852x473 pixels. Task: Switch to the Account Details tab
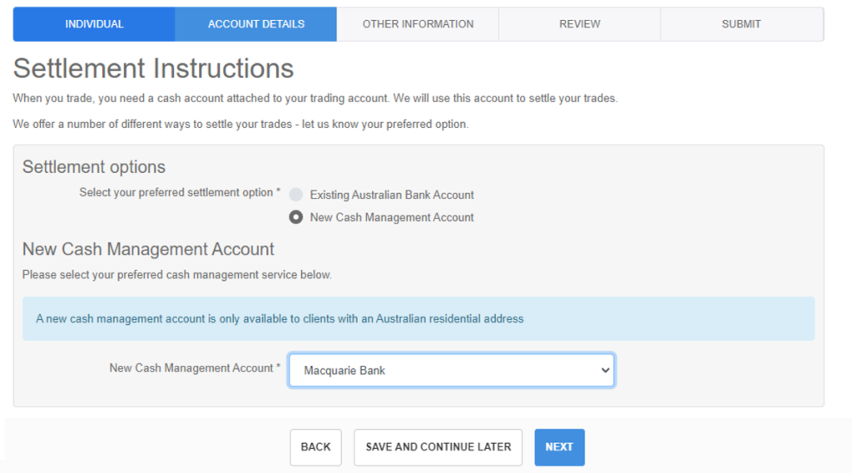click(256, 24)
